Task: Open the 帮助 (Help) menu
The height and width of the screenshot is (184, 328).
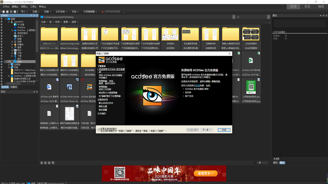Action: [42, 7]
